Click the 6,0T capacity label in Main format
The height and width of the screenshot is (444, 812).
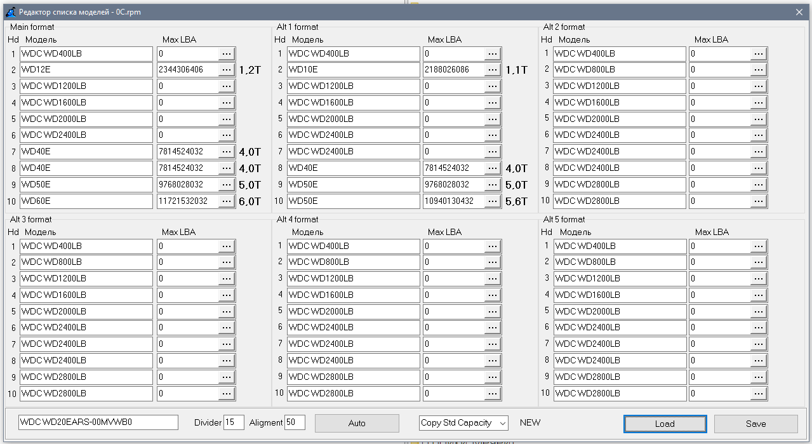pos(250,201)
